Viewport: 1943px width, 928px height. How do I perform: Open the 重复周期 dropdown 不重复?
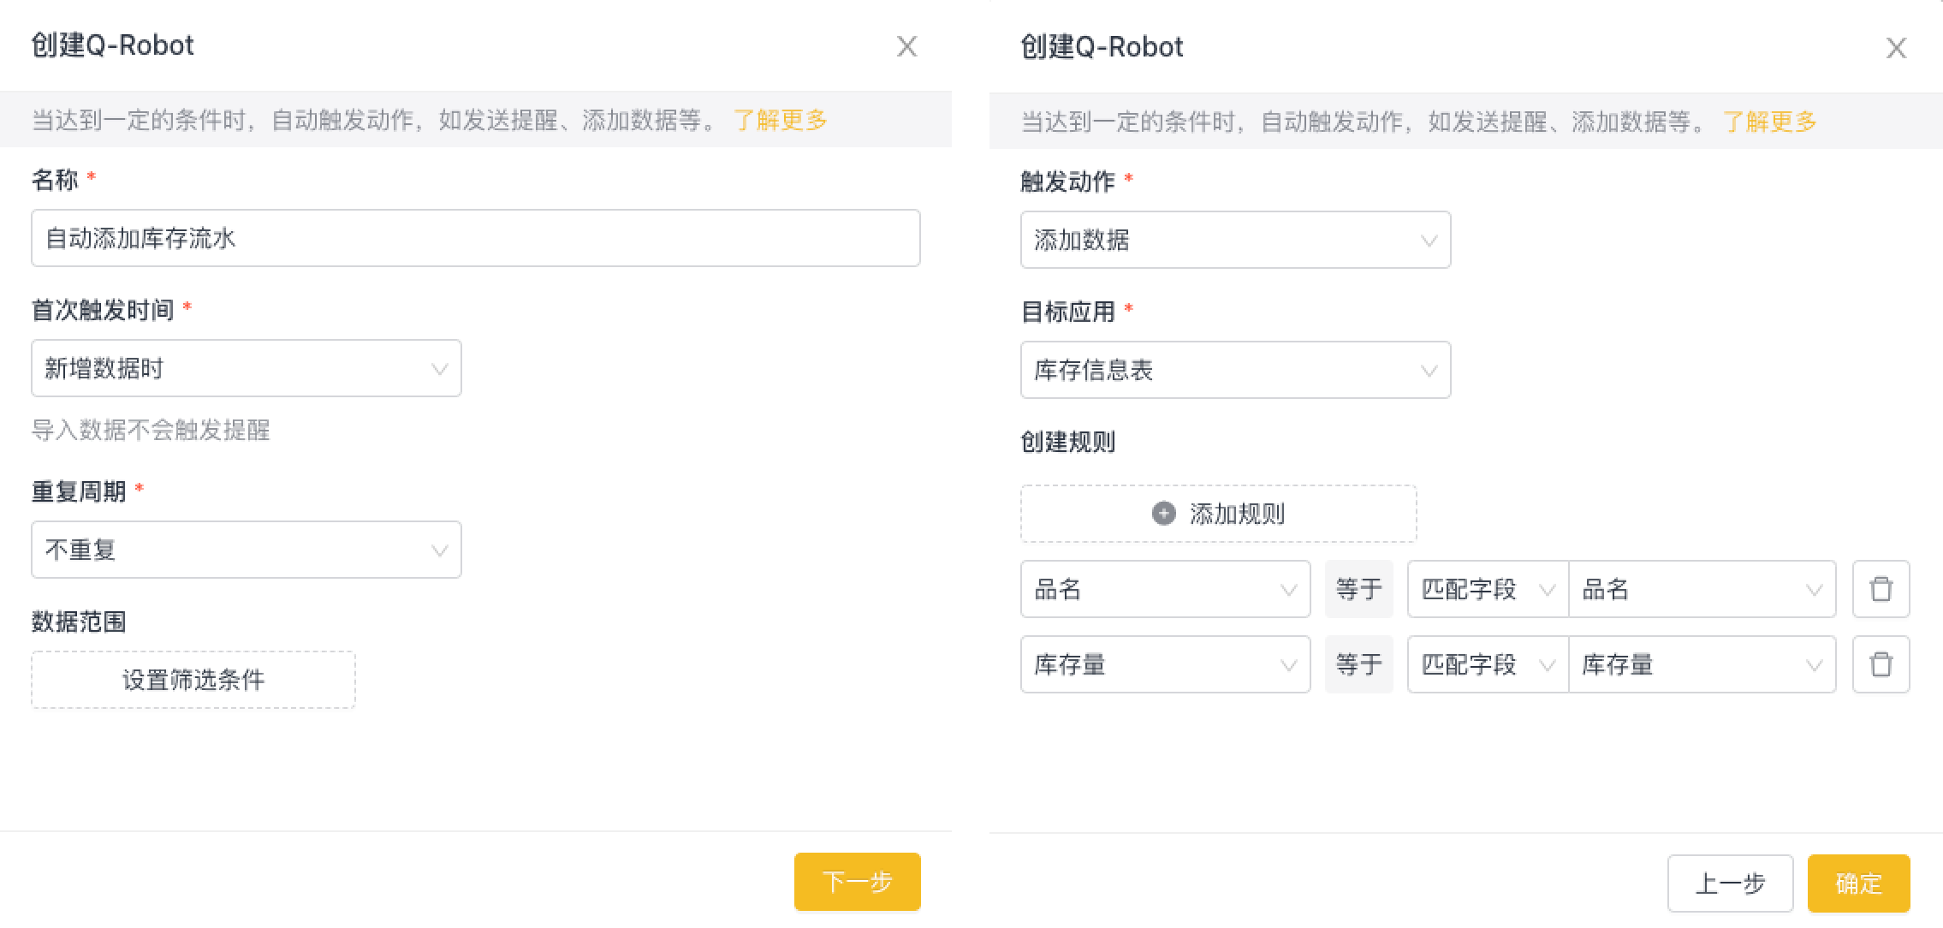(x=247, y=550)
